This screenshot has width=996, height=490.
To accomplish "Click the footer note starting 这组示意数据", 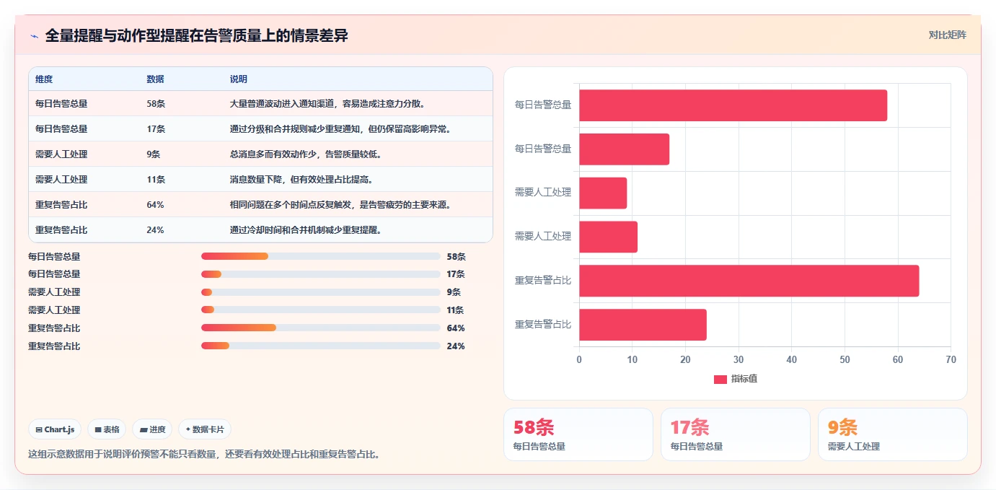I will pyautogui.click(x=204, y=455).
